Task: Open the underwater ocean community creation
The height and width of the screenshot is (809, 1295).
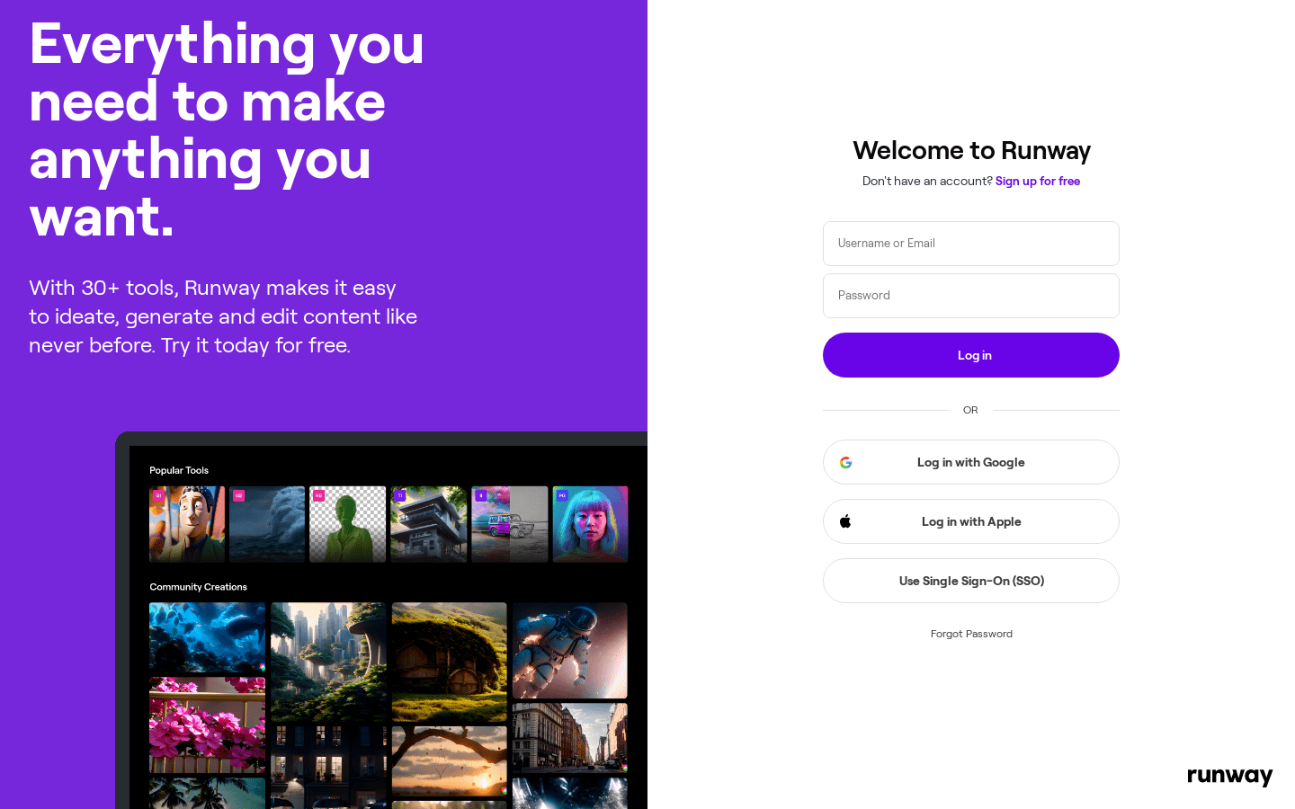Action: pos(207,637)
